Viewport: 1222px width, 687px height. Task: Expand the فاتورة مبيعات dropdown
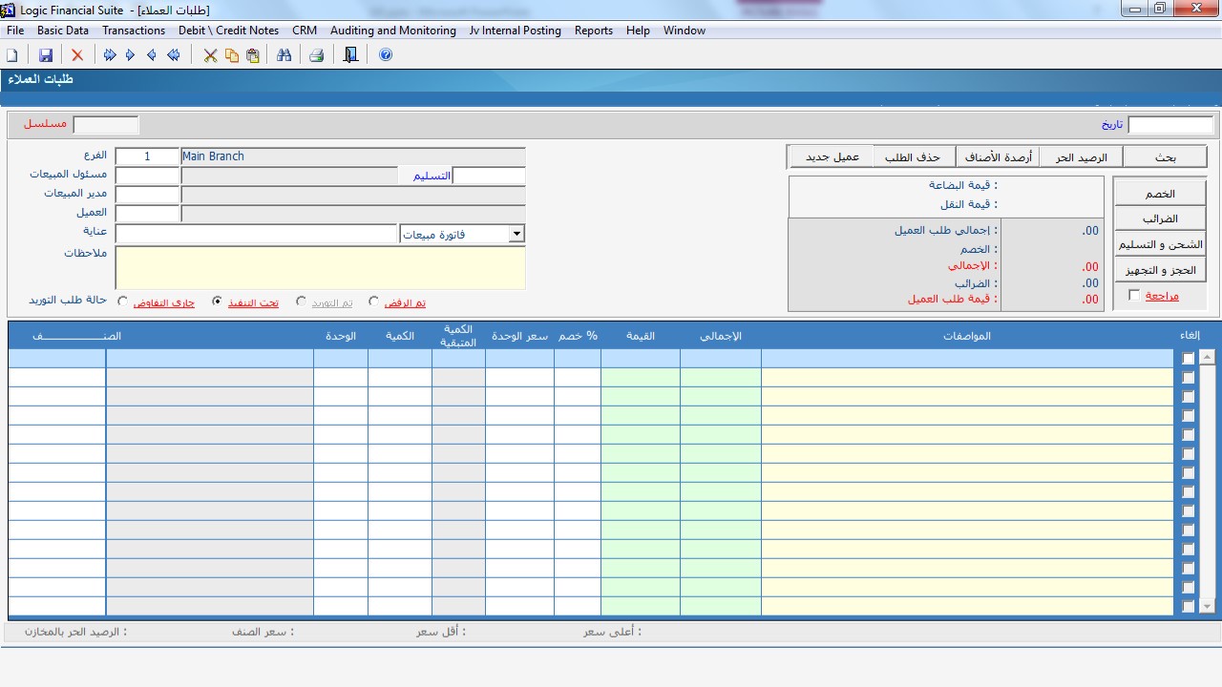(x=516, y=234)
